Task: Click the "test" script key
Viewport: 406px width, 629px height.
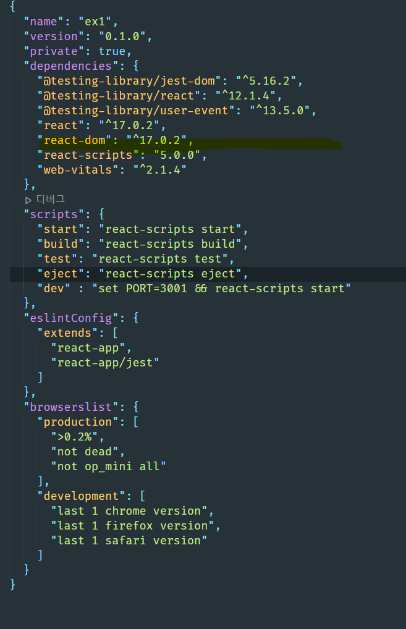Action: click(57, 259)
